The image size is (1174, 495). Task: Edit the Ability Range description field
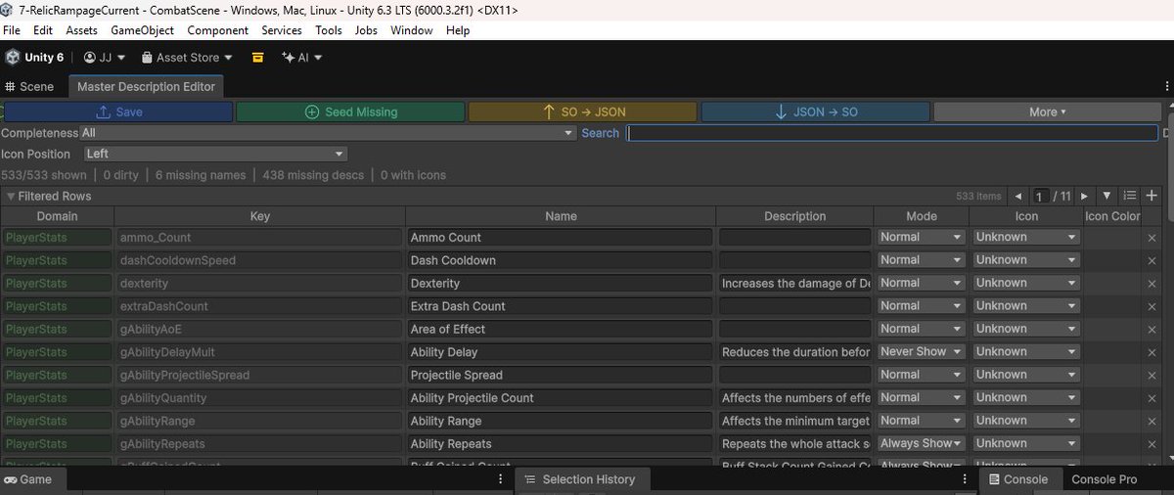[794, 421]
